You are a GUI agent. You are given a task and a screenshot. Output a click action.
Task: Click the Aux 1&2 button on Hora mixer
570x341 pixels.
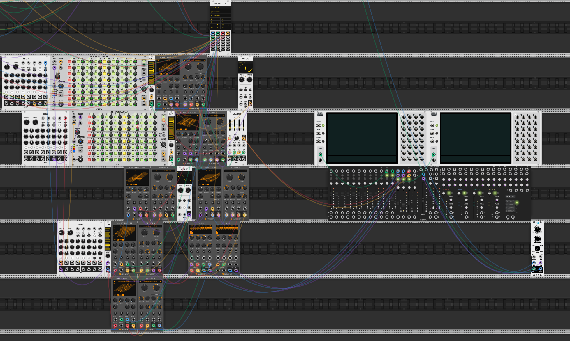tap(510, 196)
